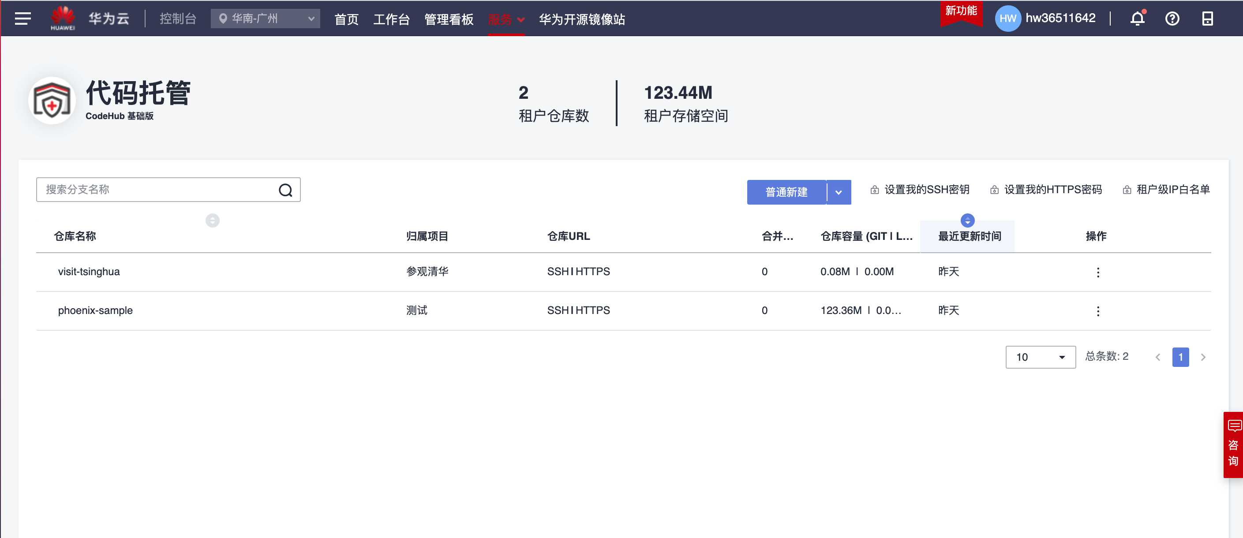Sort by the repository name column toggle
This screenshot has width=1243, height=538.
212,220
